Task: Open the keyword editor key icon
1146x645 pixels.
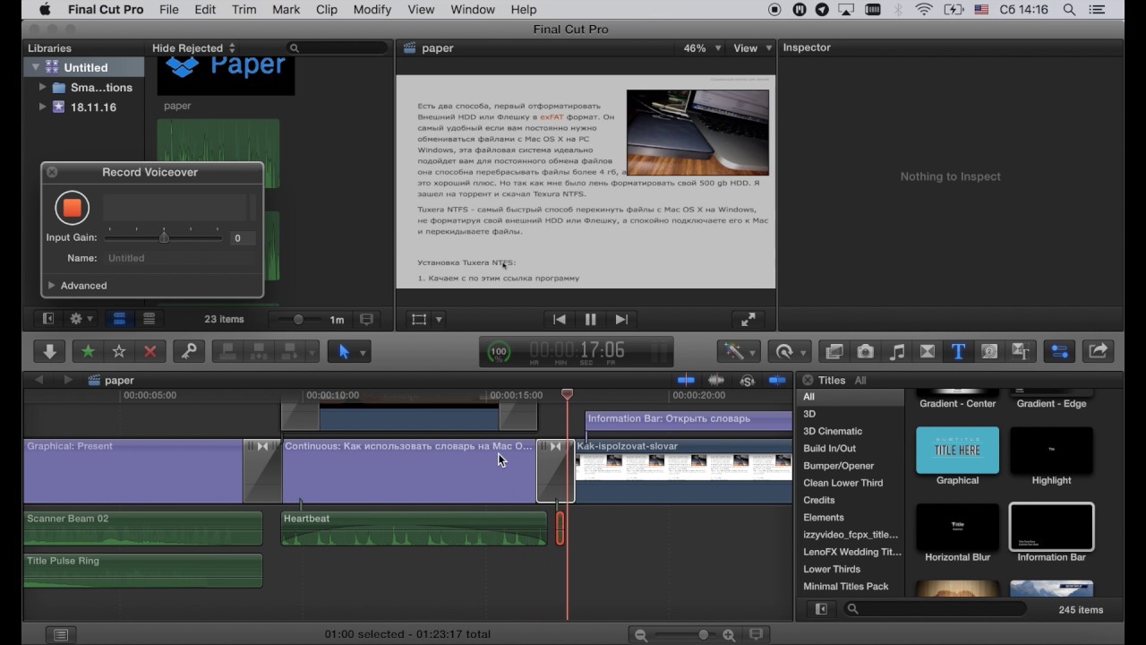Action: 189,352
